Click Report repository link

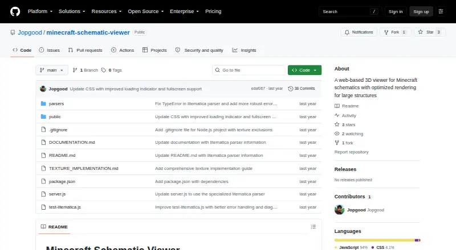[351, 152]
